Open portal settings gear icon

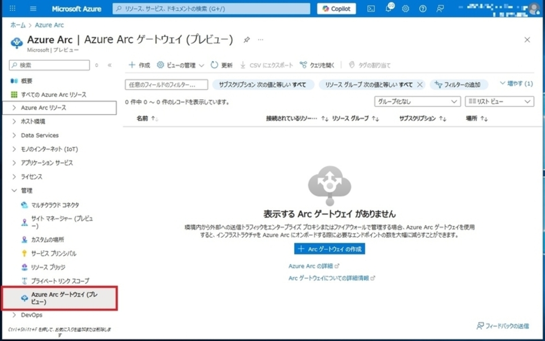coord(405,9)
